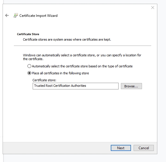Continue with the Next button
Image resolution: width=166 pixels, height=162 pixels.
(x=121, y=148)
